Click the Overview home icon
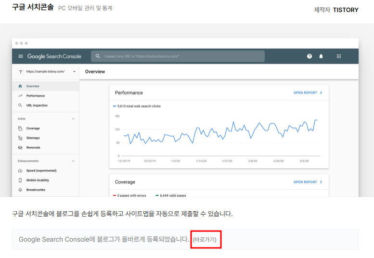374x258 pixels. (x=20, y=86)
